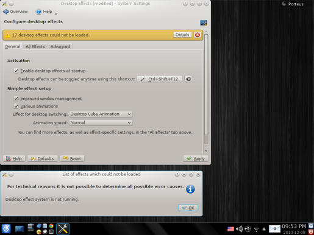Viewport: 314px width, 235px height.
Task: Open the KDE application launcher
Action: tap(6, 229)
